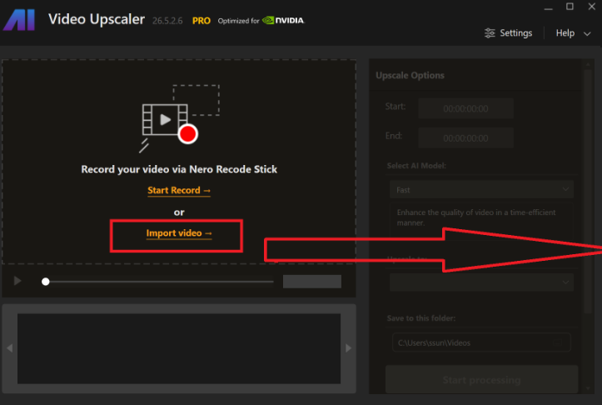
Task: Expand the Help dropdown chevron
Action: click(x=587, y=34)
